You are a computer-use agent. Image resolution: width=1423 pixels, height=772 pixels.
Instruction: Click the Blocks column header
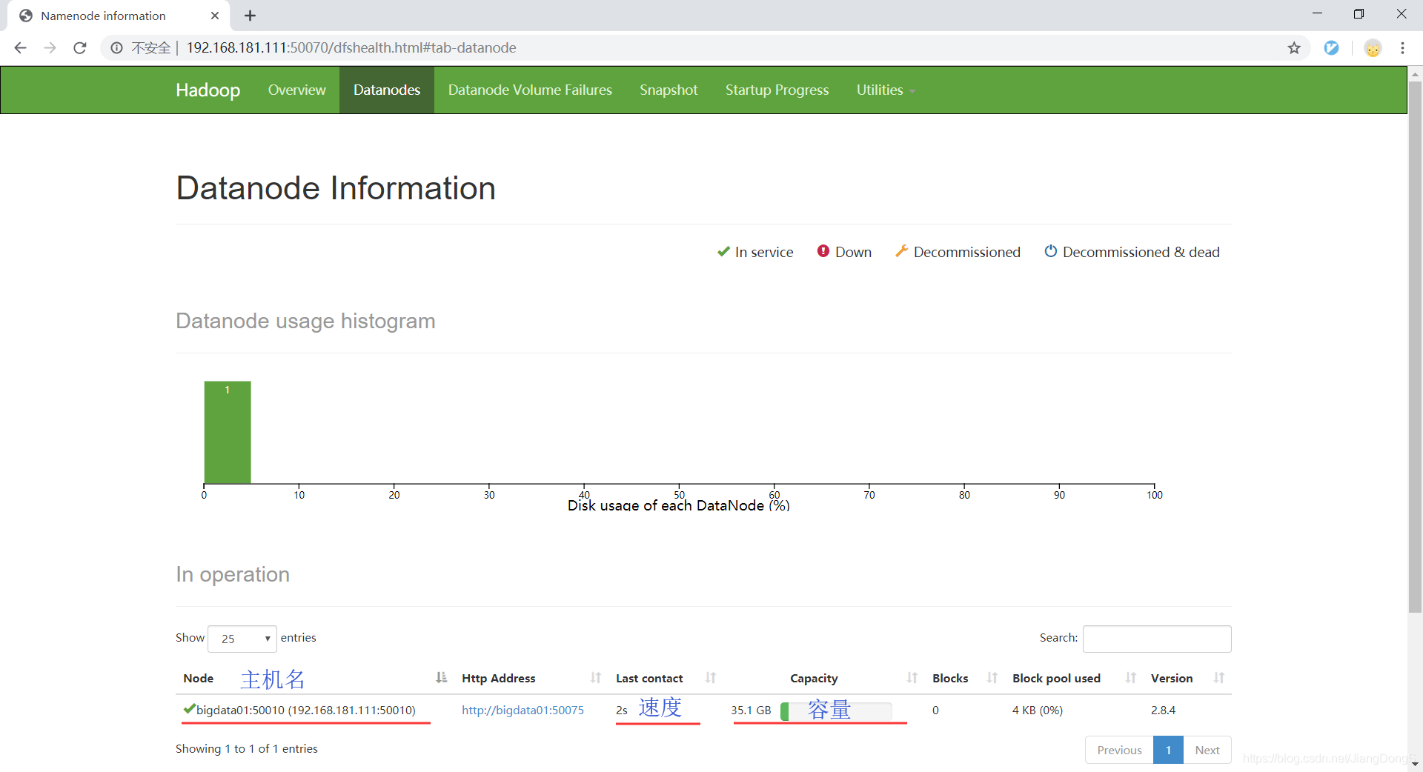950,678
